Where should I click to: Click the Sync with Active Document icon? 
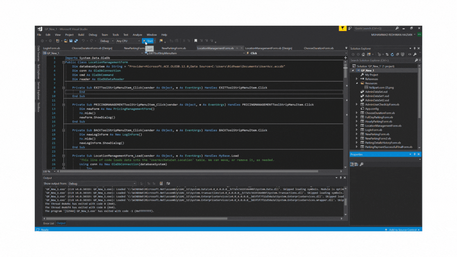pos(387,54)
